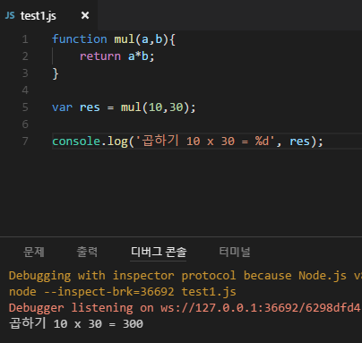Click line number 5 in the gutter
Image resolution: width=362 pixels, height=343 pixels.
coord(25,107)
